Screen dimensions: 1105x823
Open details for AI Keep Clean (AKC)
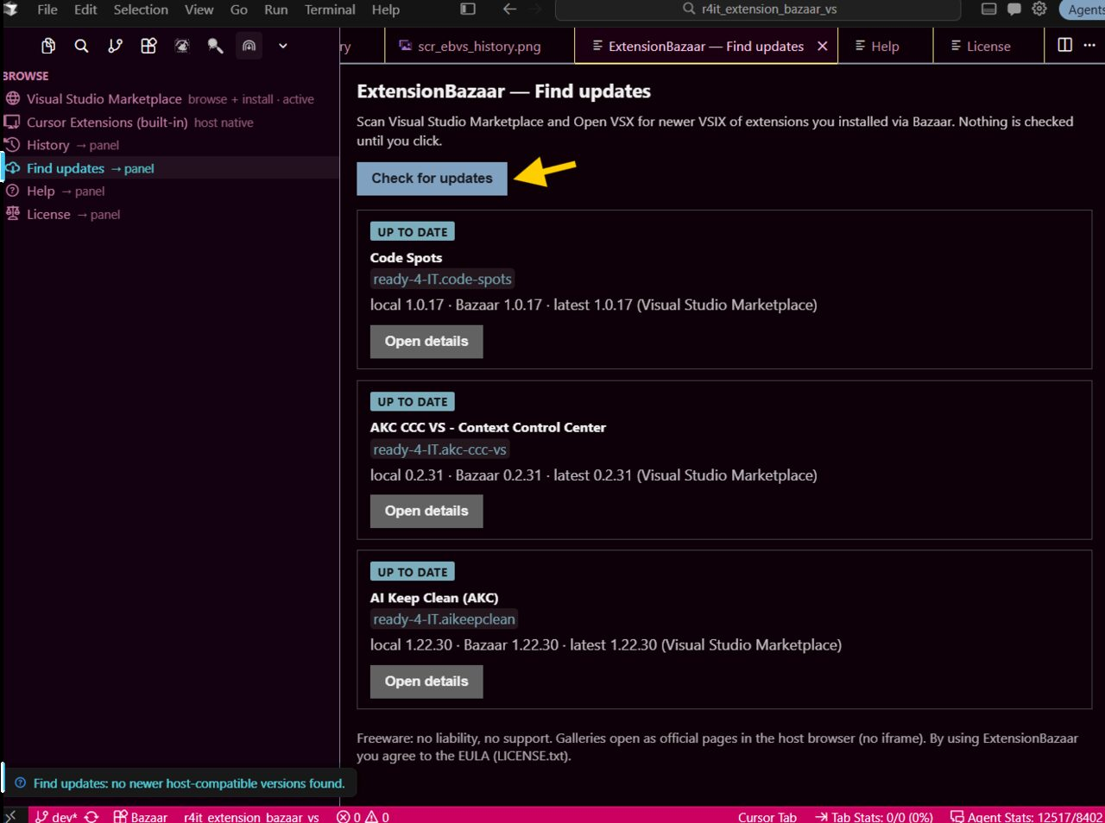click(426, 682)
